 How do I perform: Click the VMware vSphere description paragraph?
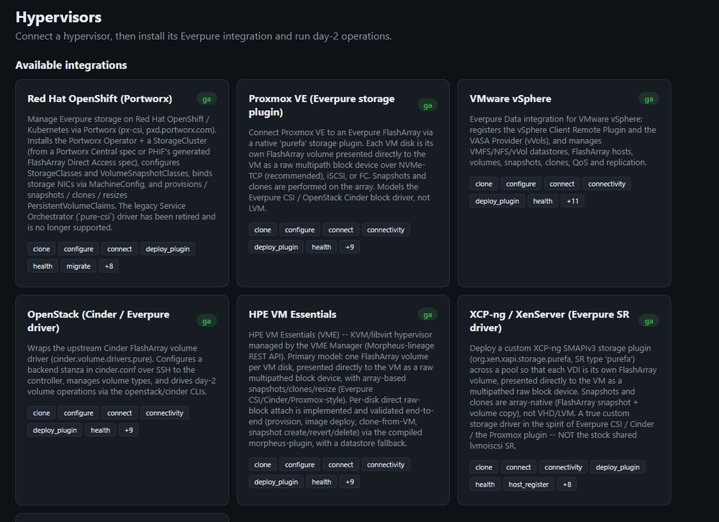click(x=563, y=140)
